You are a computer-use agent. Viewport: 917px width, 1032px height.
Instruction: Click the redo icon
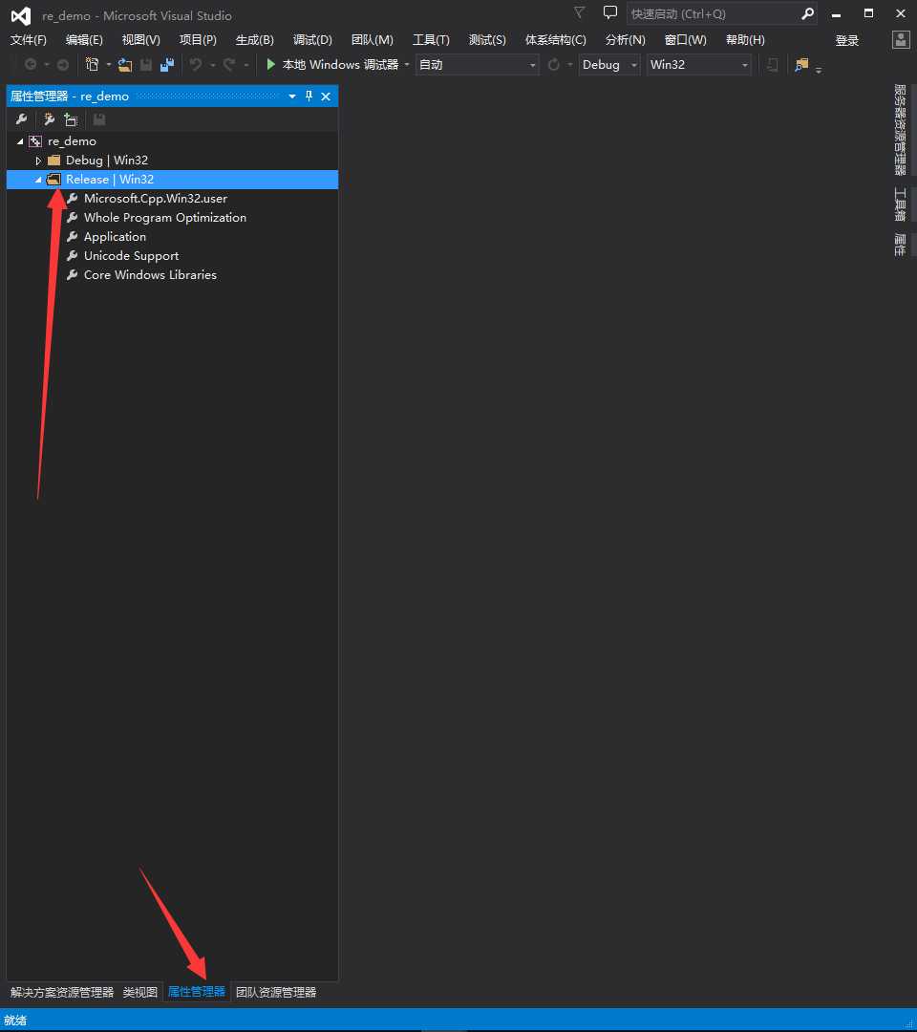click(x=229, y=65)
